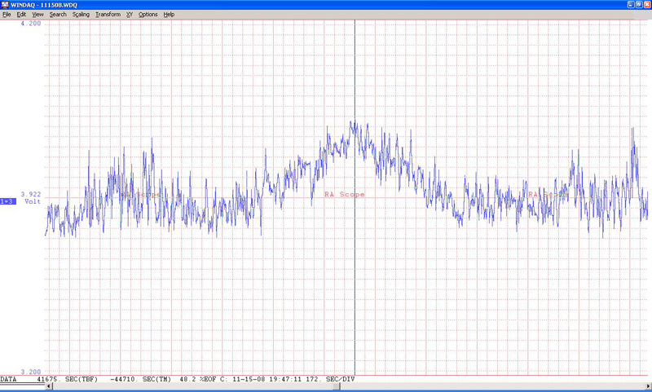652x392 pixels.
Task: Open the Search menu
Action: 58,15
